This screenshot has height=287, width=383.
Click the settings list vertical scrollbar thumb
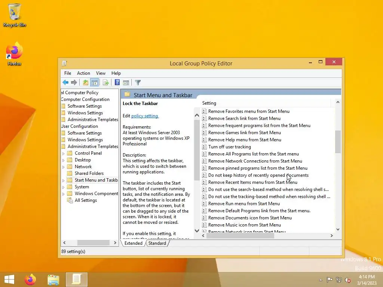(338, 142)
